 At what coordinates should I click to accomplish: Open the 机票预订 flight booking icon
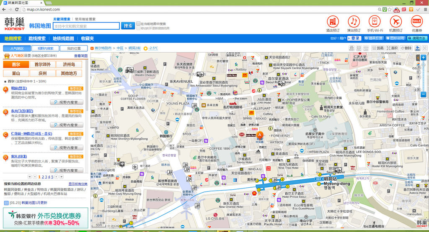[x=395, y=22]
